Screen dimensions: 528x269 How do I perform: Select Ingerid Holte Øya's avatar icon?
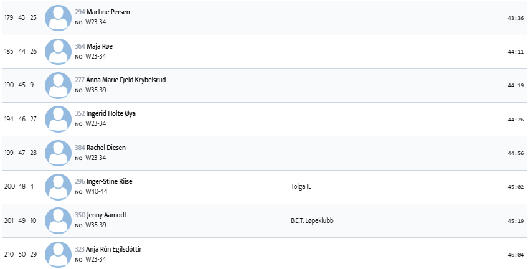click(58, 118)
